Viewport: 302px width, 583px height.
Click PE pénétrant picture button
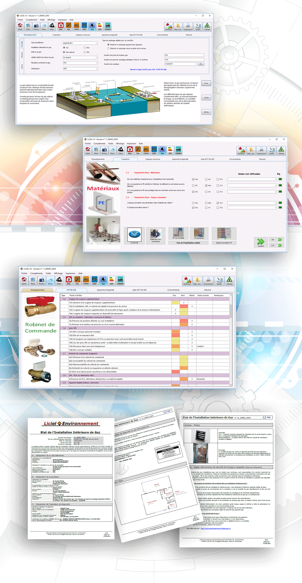tap(199, 234)
